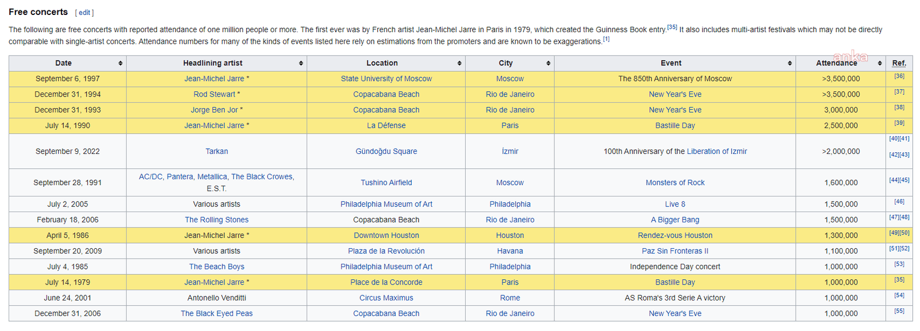Sort by Attendance column arrows
The width and height of the screenshot is (920, 331).
pyautogui.click(x=880, y=63)
